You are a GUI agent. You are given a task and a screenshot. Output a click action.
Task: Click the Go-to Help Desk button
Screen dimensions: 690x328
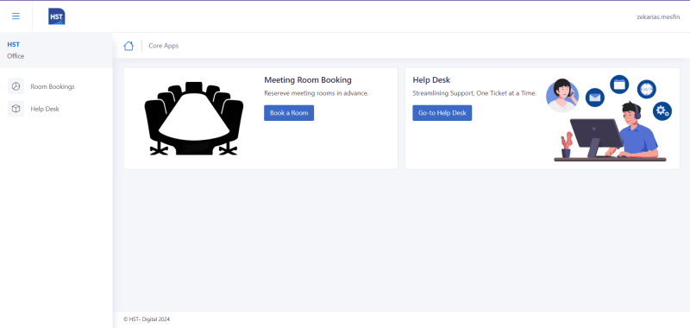pos(442,113)
